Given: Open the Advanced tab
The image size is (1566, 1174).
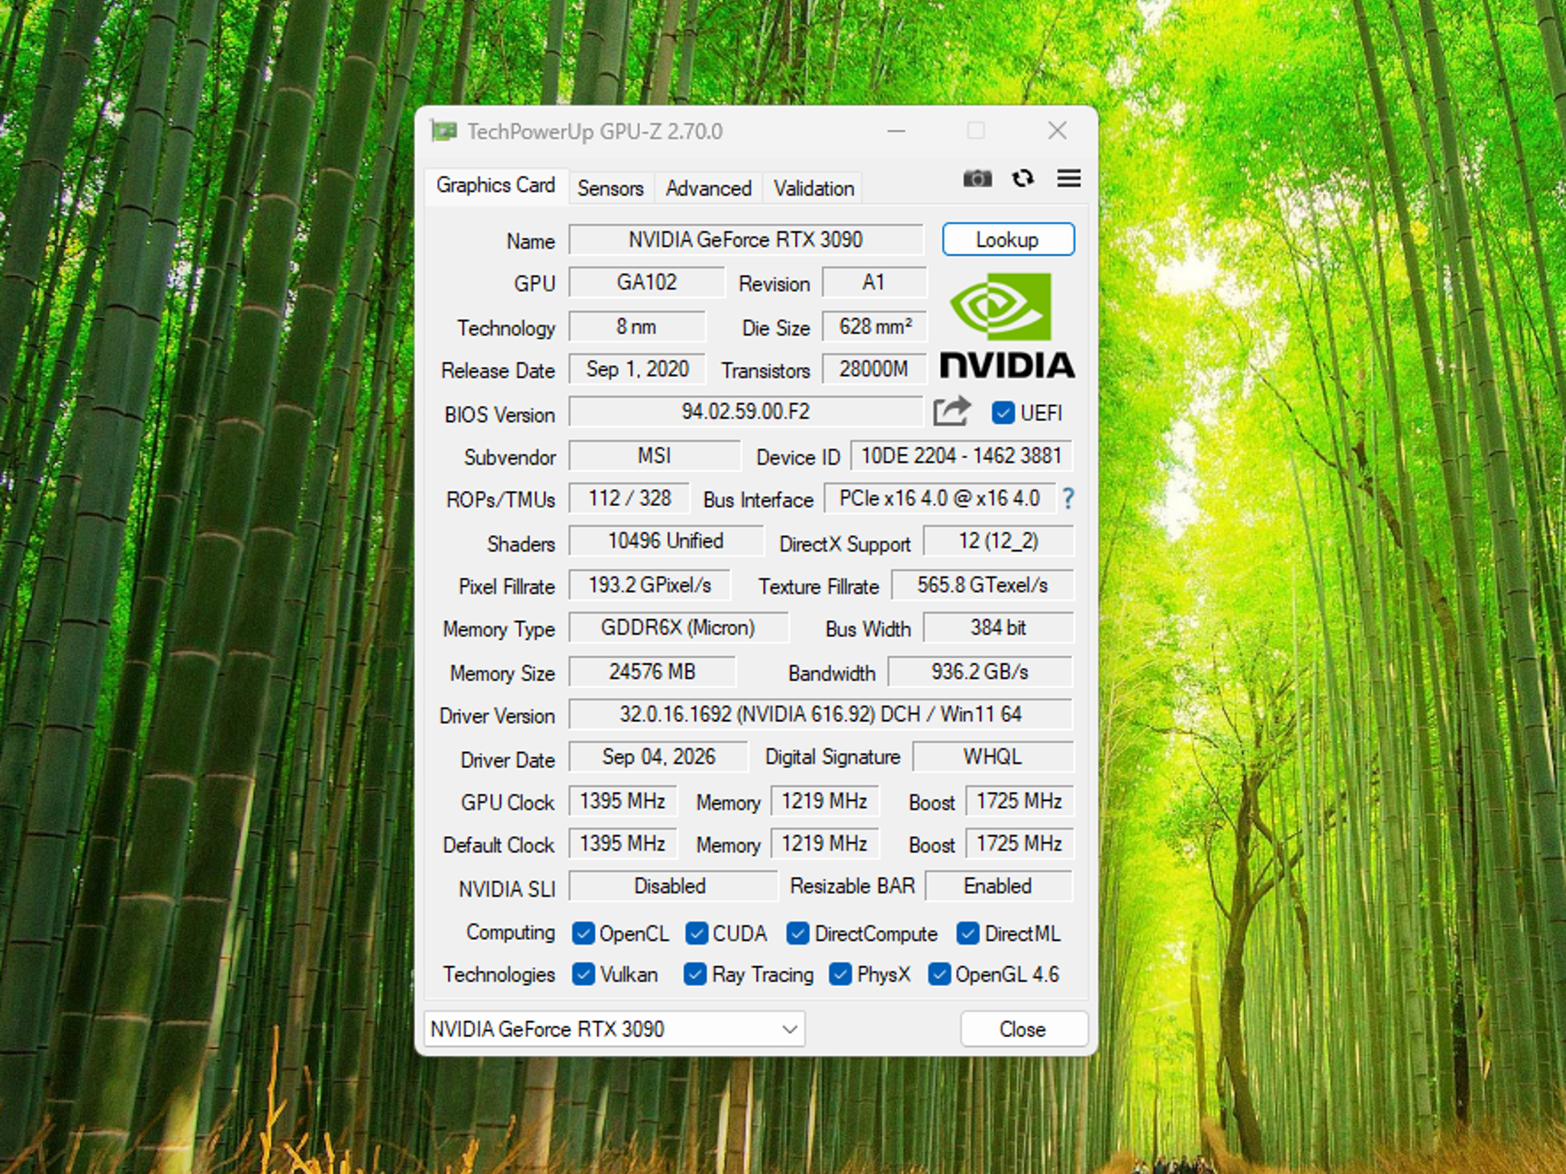Looking at the screenshot, I should 708,188.
